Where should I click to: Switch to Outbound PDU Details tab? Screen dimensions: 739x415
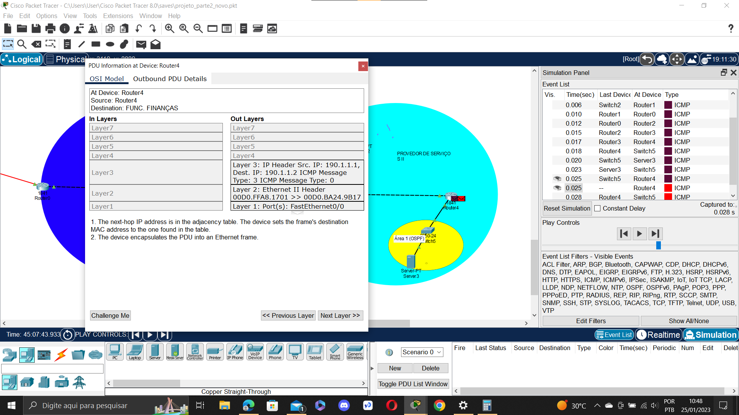[x=169, y=78]
